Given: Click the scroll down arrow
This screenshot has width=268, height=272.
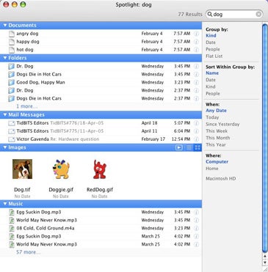Looking at the screenshot, I should tap(264, 262).
